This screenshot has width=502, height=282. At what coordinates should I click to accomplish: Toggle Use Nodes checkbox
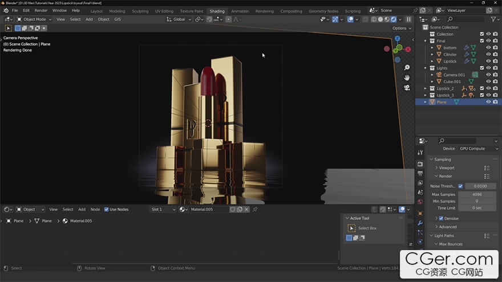click(x=106, y=210)
